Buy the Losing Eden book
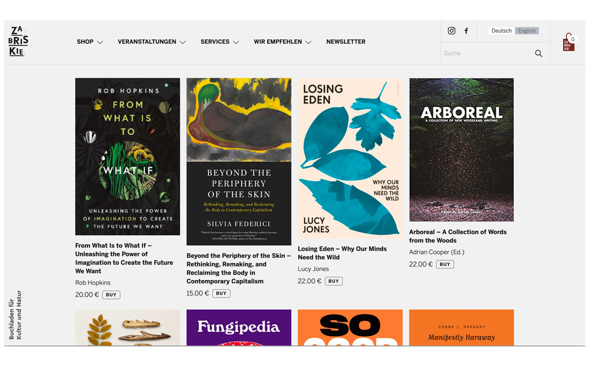589x365 pixels. click(x=334, y=281)
